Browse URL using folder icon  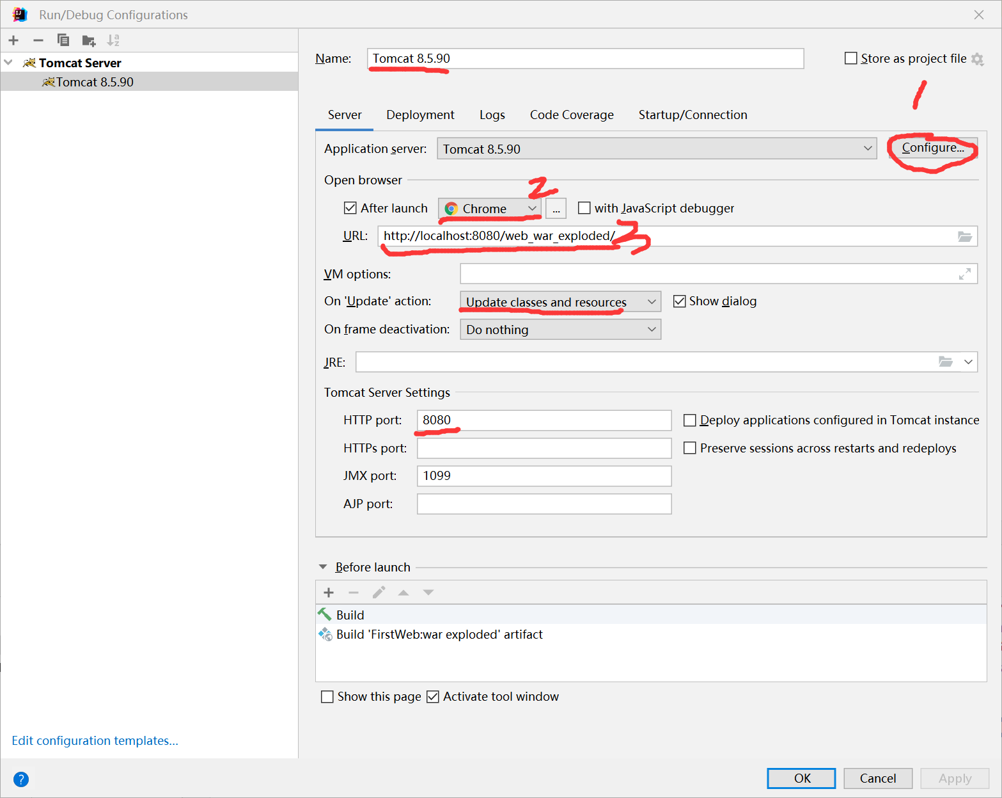(x=965, y=236)
